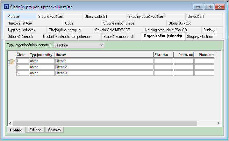Open the Odborné činnosti tab

pyautogui.click(x=23, y=37)
